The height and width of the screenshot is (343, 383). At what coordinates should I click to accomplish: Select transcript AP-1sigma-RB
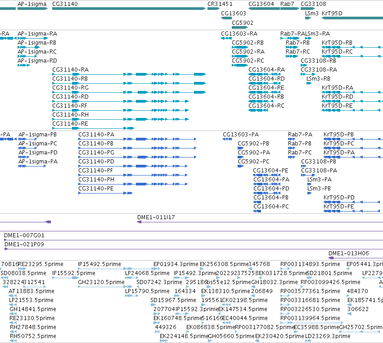pos(28,47)
